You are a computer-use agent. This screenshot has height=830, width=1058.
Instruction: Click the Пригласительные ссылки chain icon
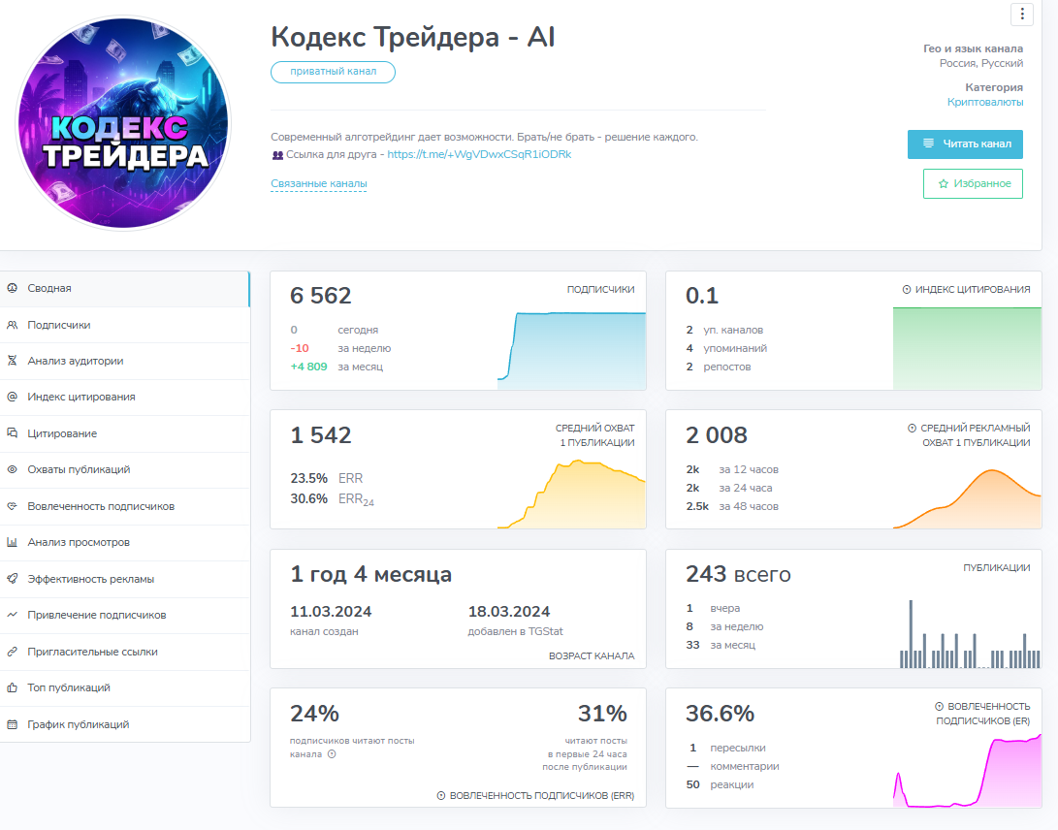click(13, 652)
